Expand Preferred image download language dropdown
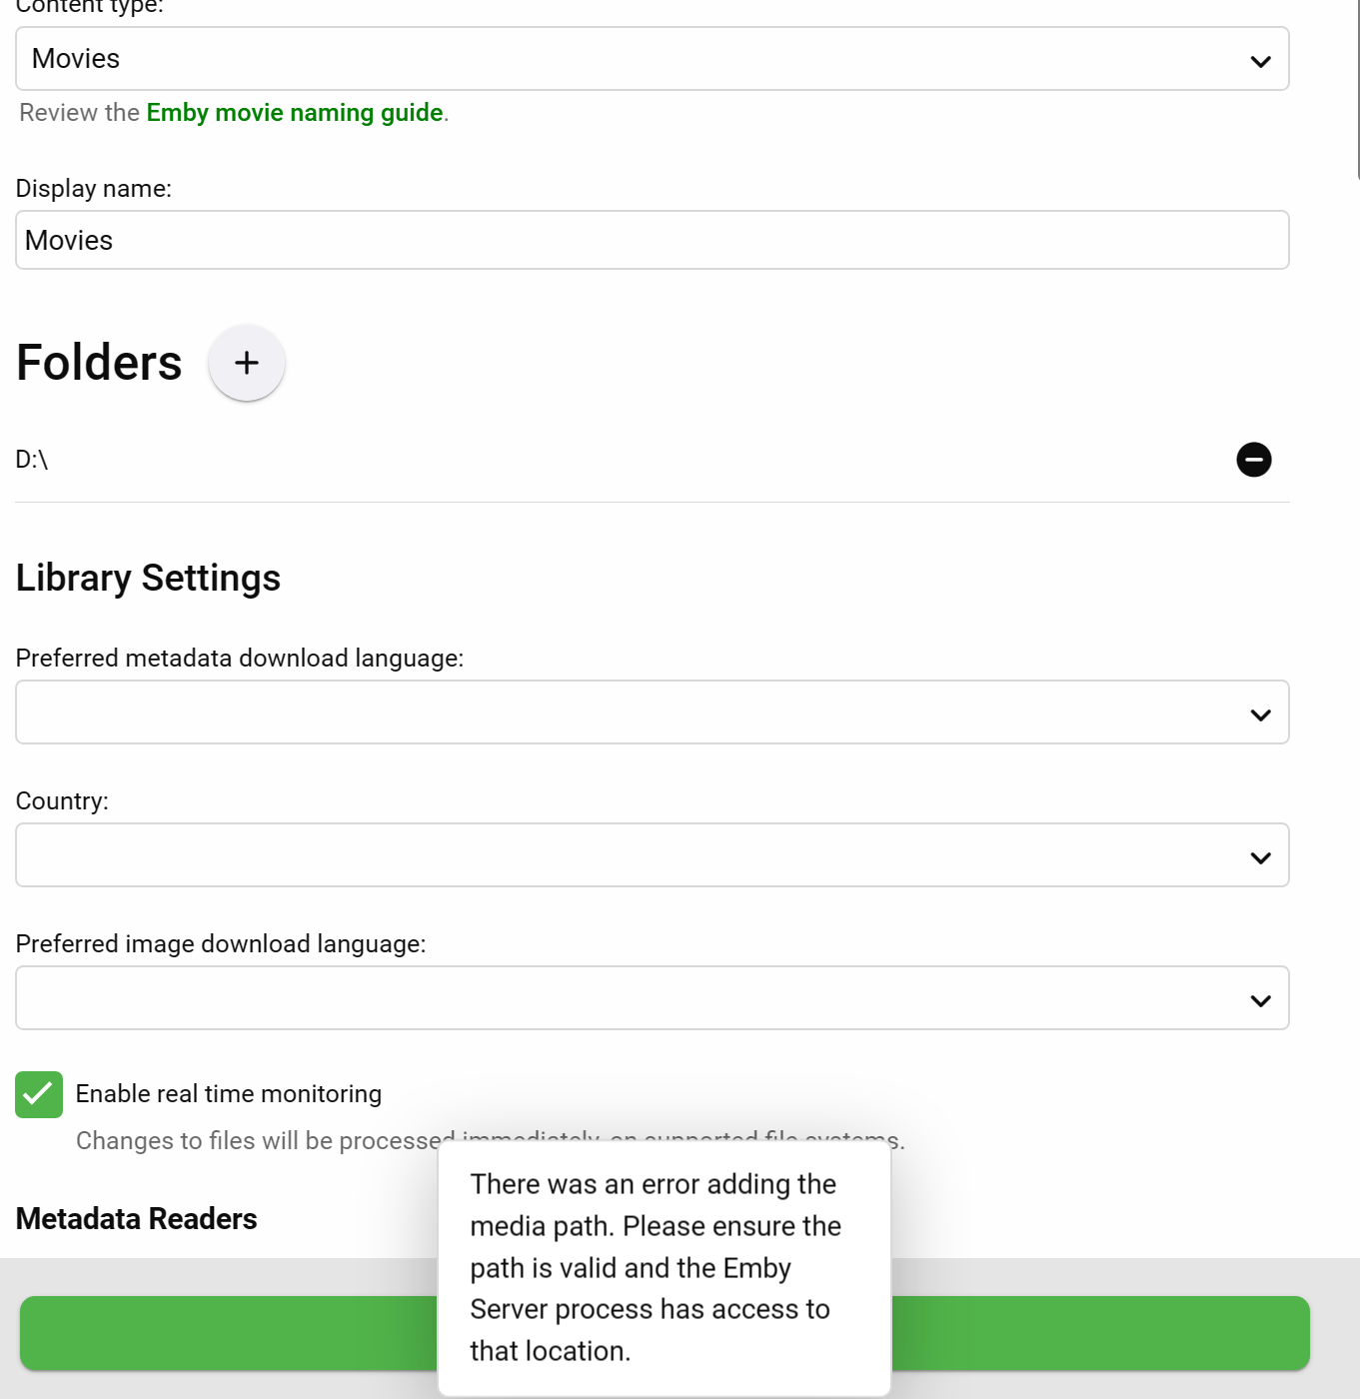 tap(652, 998)
